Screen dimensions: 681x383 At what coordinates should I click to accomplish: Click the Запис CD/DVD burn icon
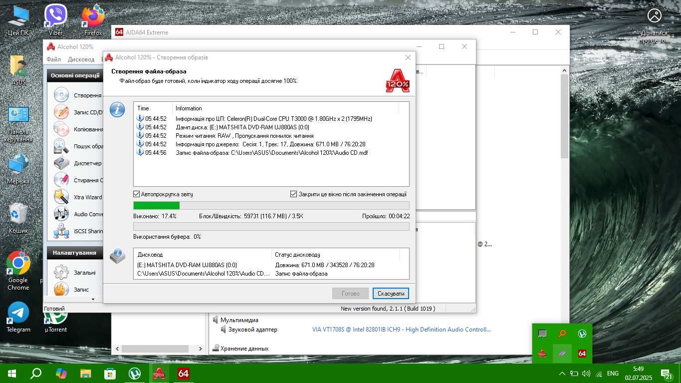[x=61, y=112]
